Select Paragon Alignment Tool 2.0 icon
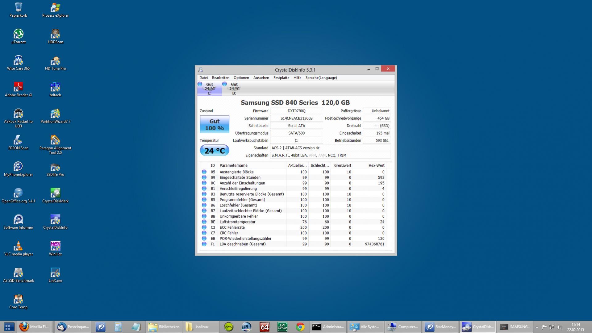 tap(55, 145)
